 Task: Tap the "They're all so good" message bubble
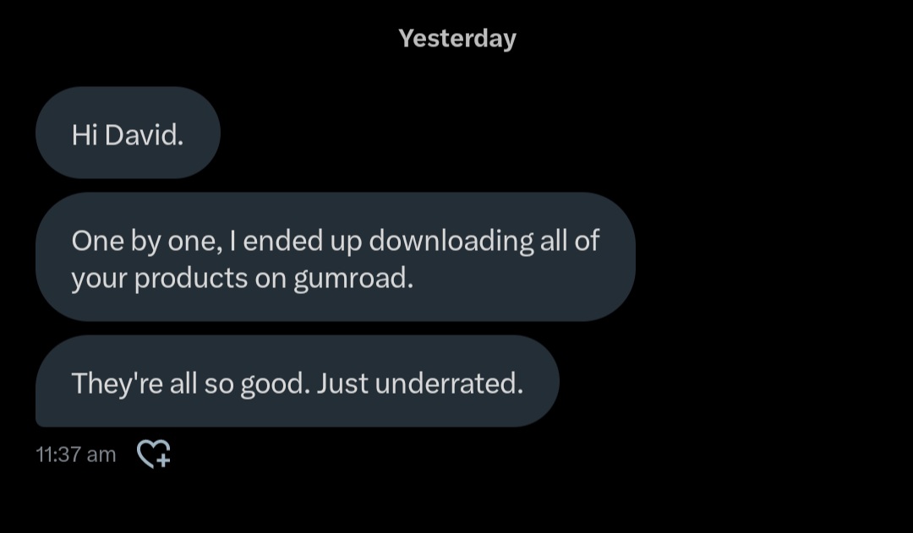[297, 383]
